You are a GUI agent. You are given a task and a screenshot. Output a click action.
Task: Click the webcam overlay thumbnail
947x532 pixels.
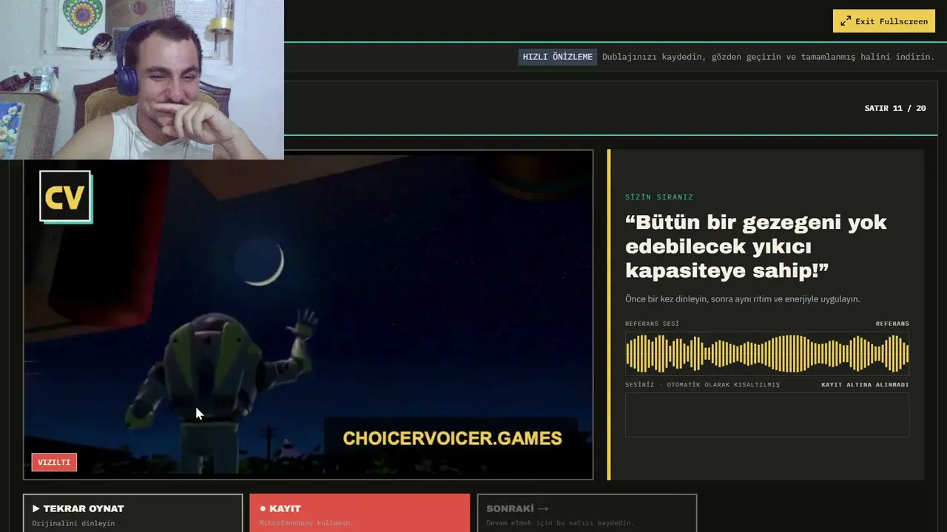coord(142,79)
